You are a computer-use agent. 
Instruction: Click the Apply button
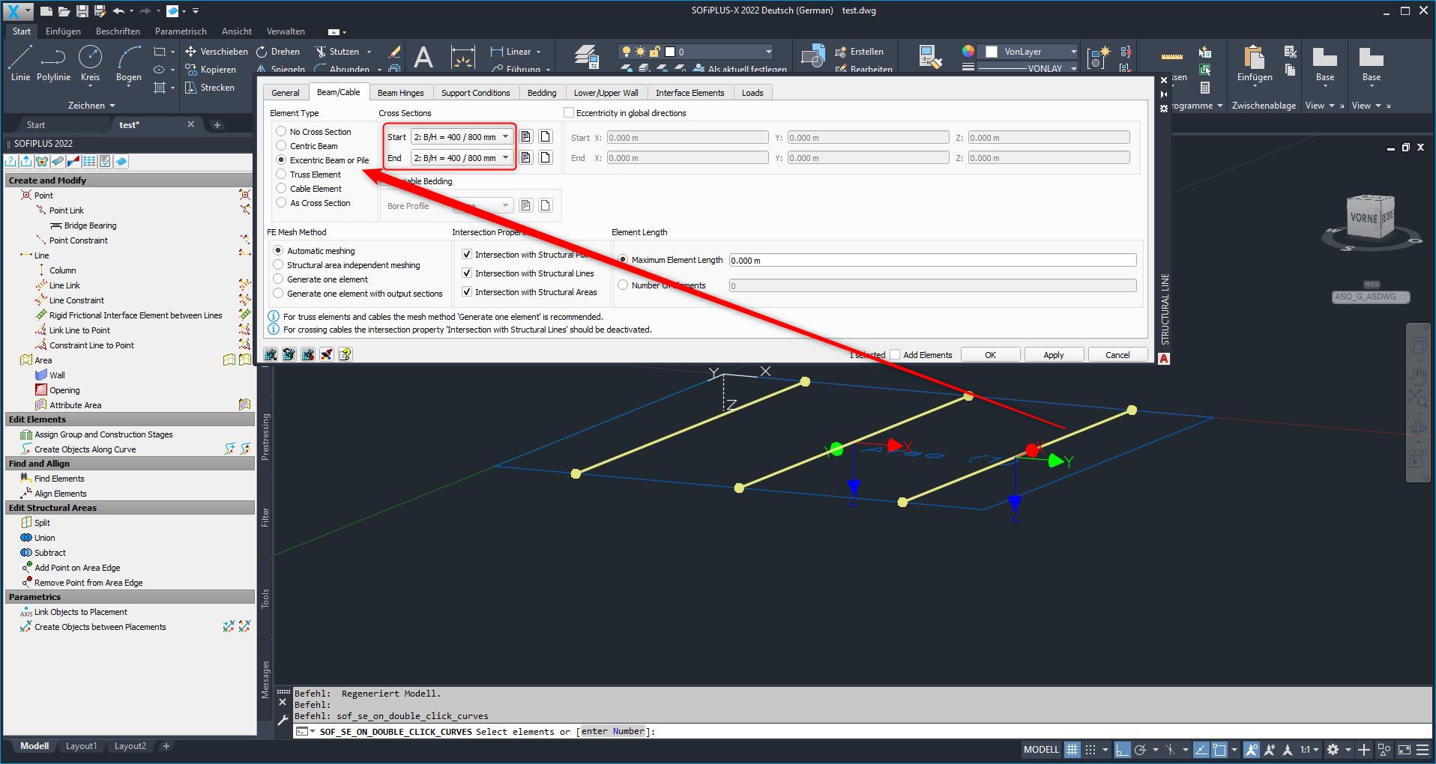pyautogui.click(x=1053, y=355)
